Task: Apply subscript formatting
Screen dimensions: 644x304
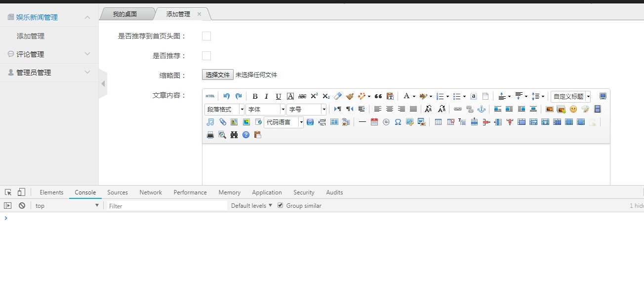Action: pos(326,96)
